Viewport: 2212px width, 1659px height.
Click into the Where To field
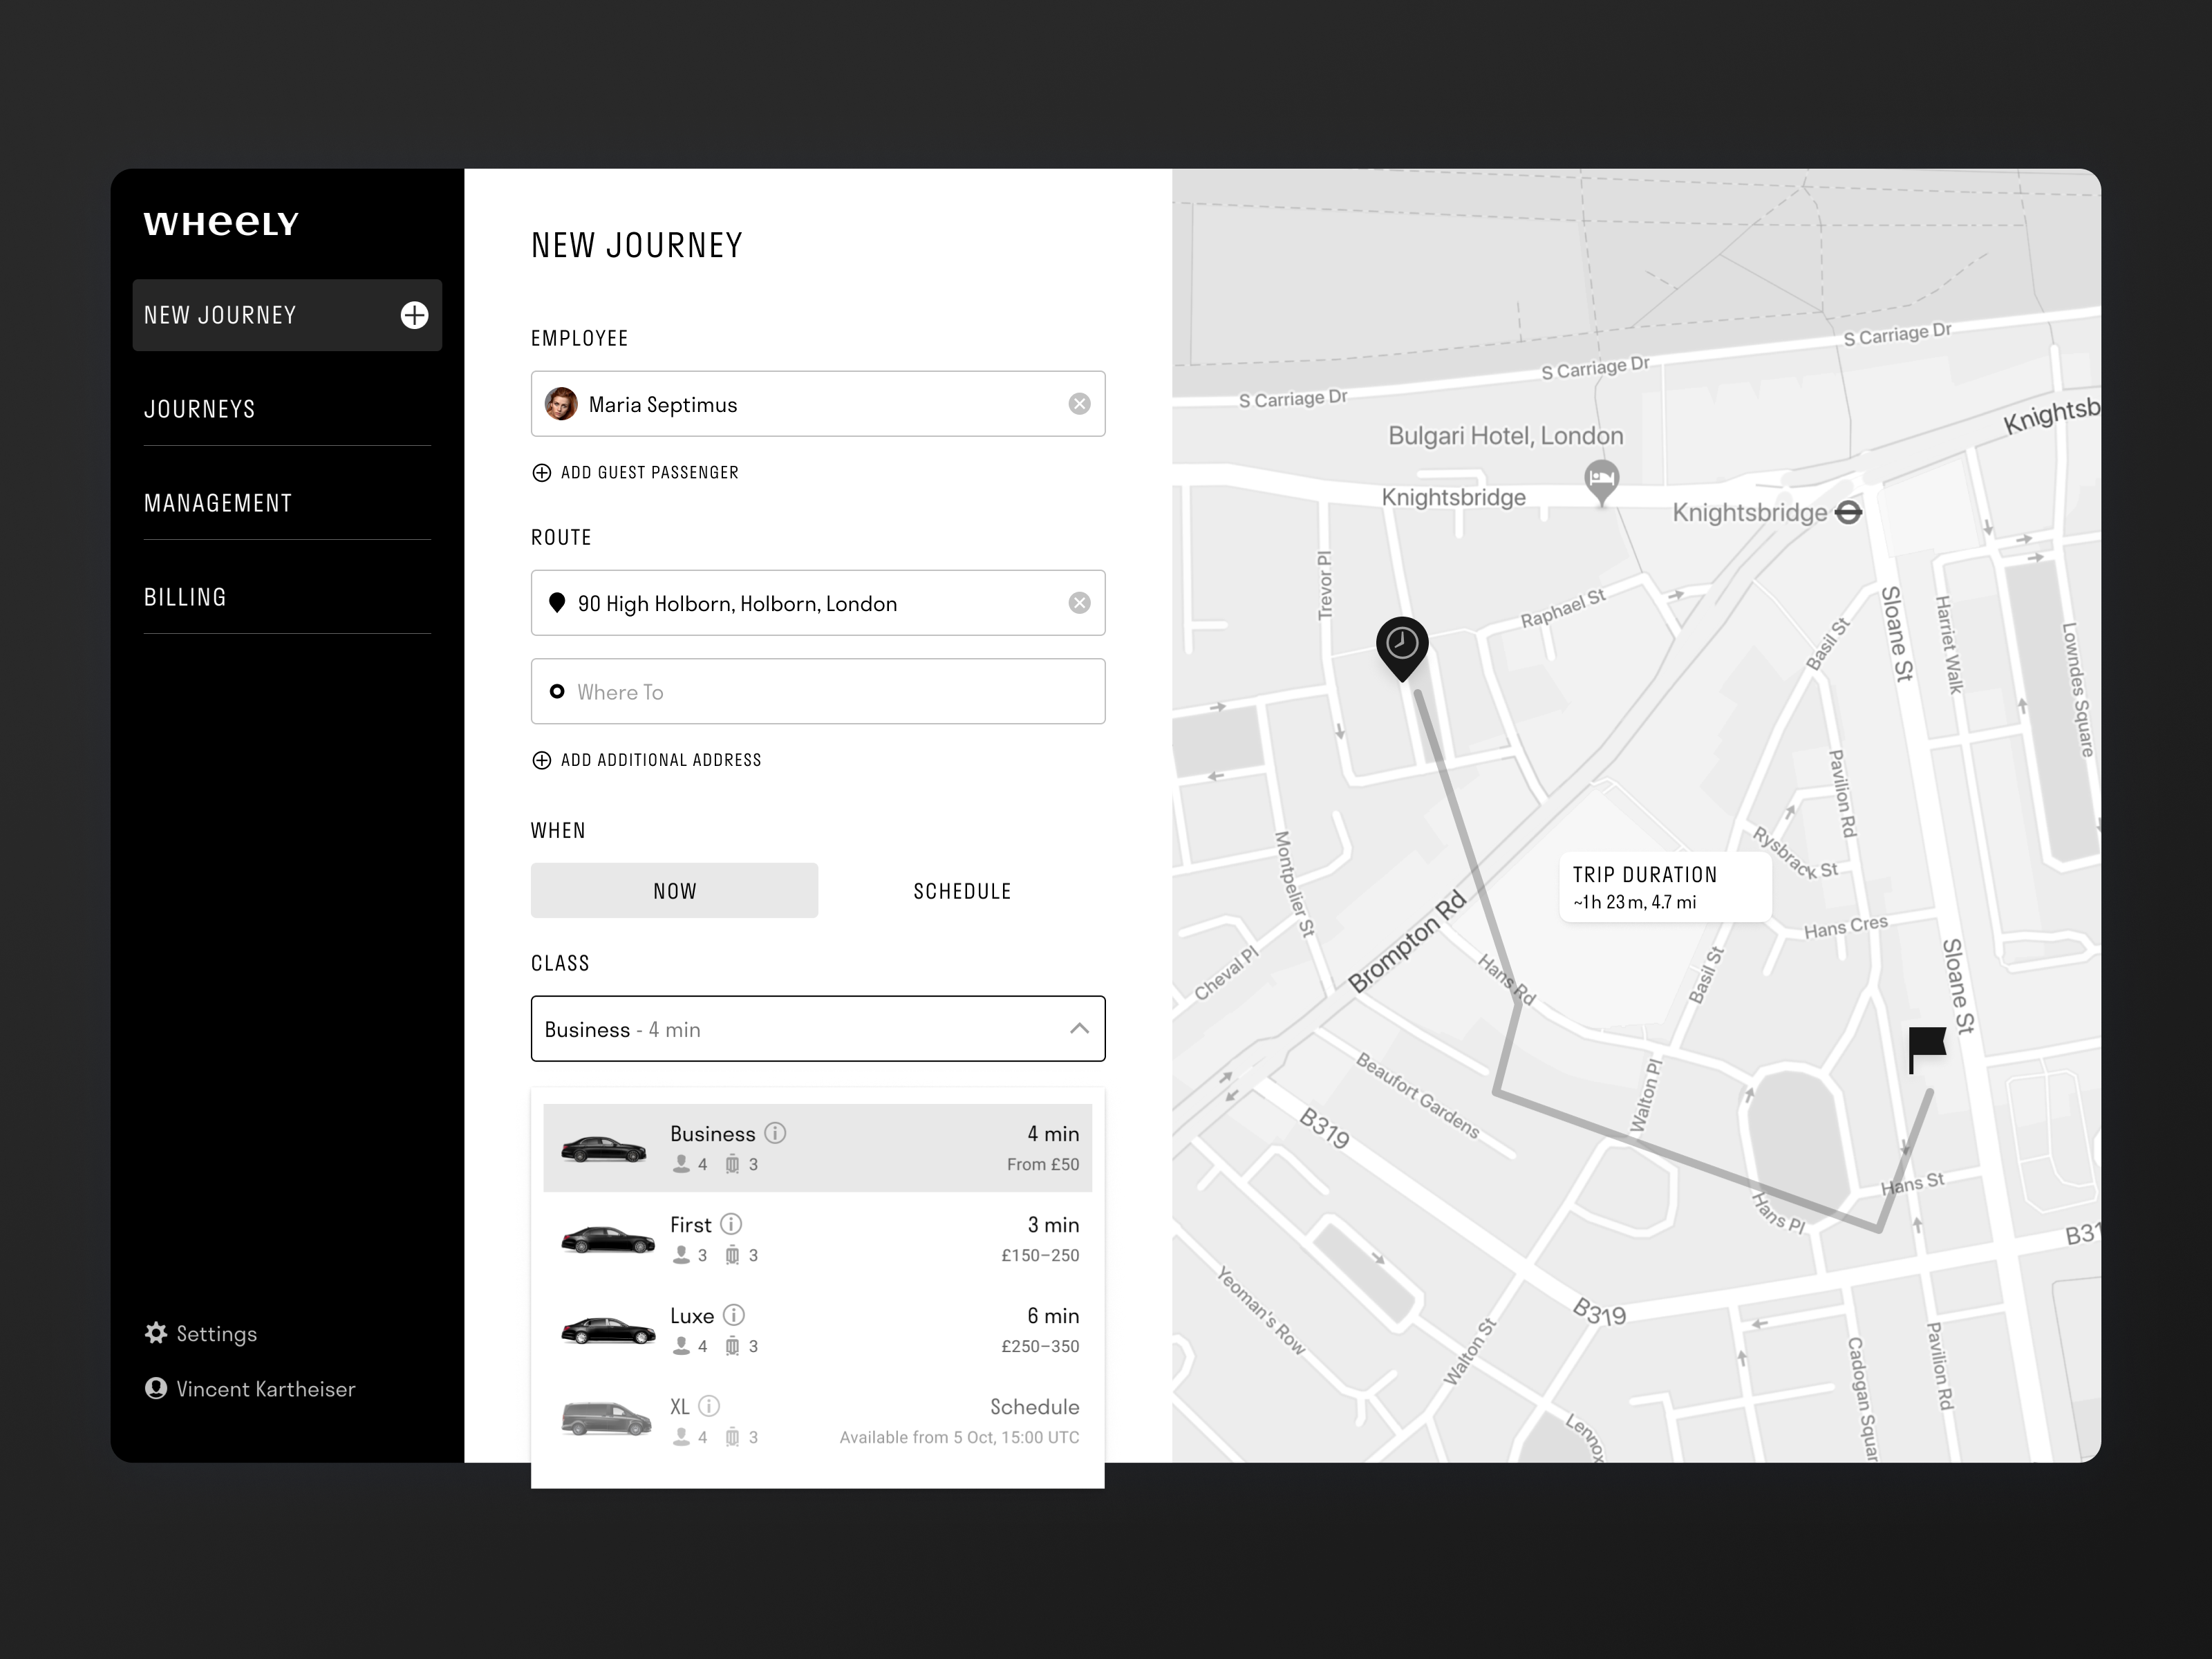818,691
